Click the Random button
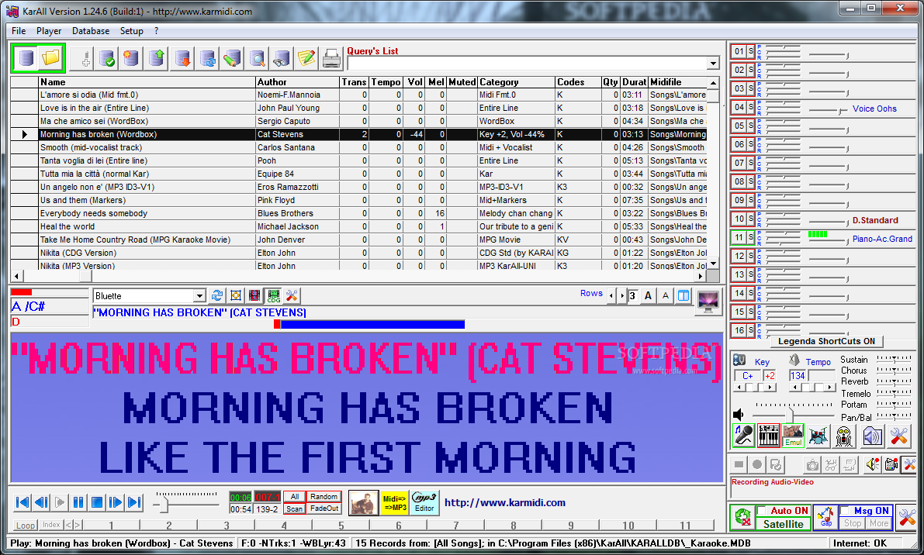924x555 pixels. 324,497
